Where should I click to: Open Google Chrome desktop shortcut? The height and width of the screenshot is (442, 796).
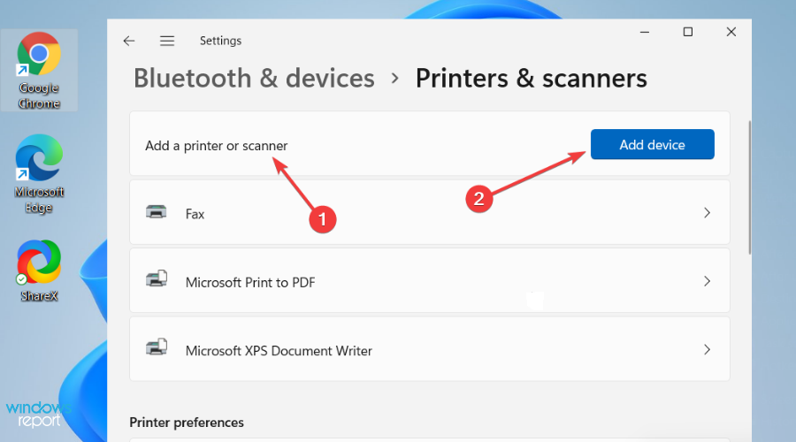pos(39,70)
